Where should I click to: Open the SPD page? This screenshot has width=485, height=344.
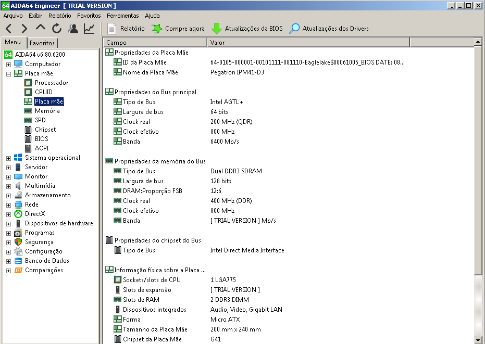click(40, 120)
